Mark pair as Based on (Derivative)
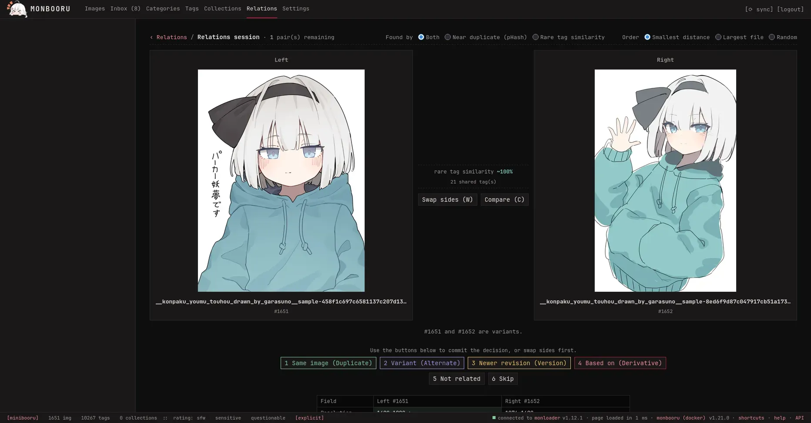Image resolution: width=811 pixels, height=423 pixels. 620,363
